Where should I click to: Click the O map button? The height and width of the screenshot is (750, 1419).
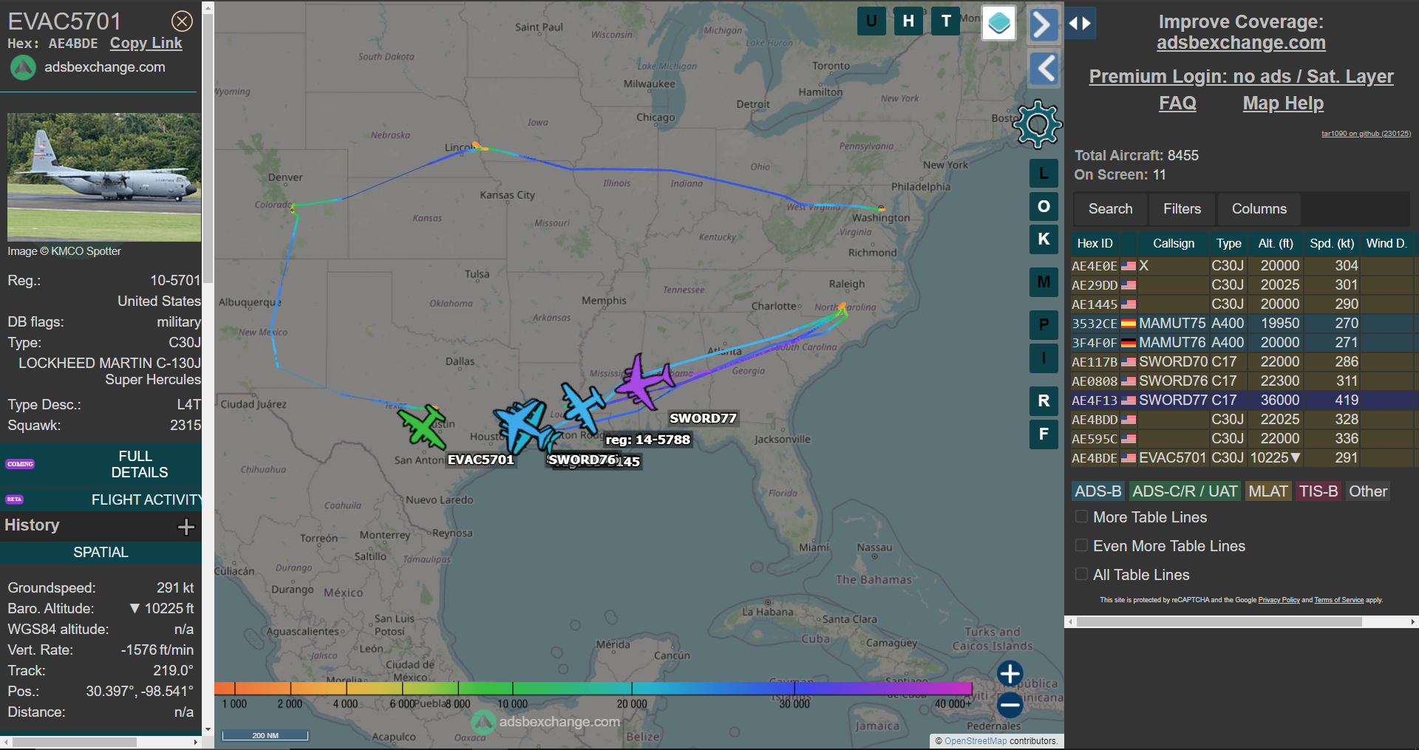[1044, 206]
